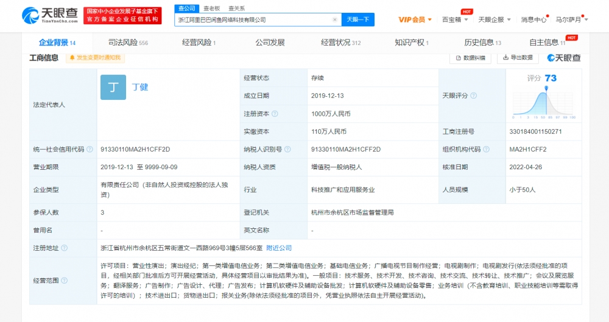Click the 增值税一般纳税人 value
Screen dimensions: 609x322
point(336,167)
